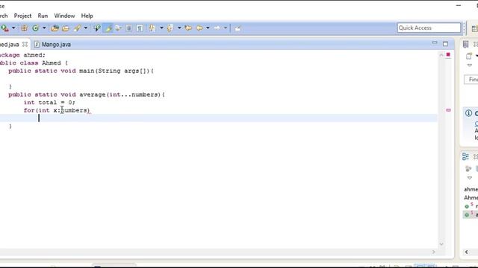Jump to the error marker on overview ruler
The height and width of the screenshot is (268, 478).
(448, 110)
